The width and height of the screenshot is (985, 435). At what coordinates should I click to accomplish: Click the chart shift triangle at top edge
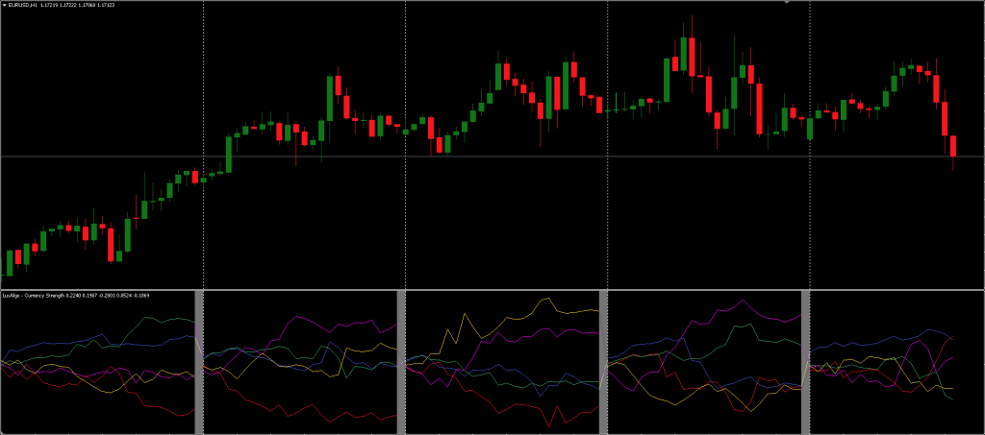pyautogui.click(x=787, y=3)
